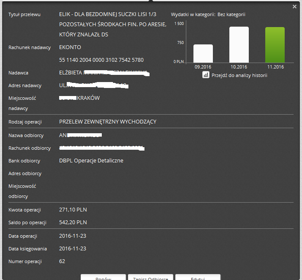The height and width of the screenshot is (280, 302).
Task: Click operation number 62
Action: pos(62,261)
